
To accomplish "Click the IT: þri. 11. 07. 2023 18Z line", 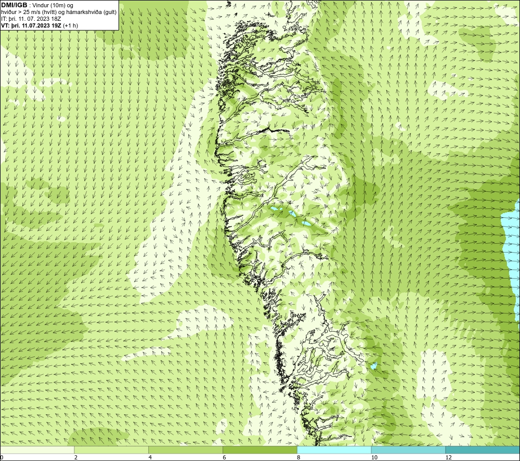I will click(x=31, y=19).
